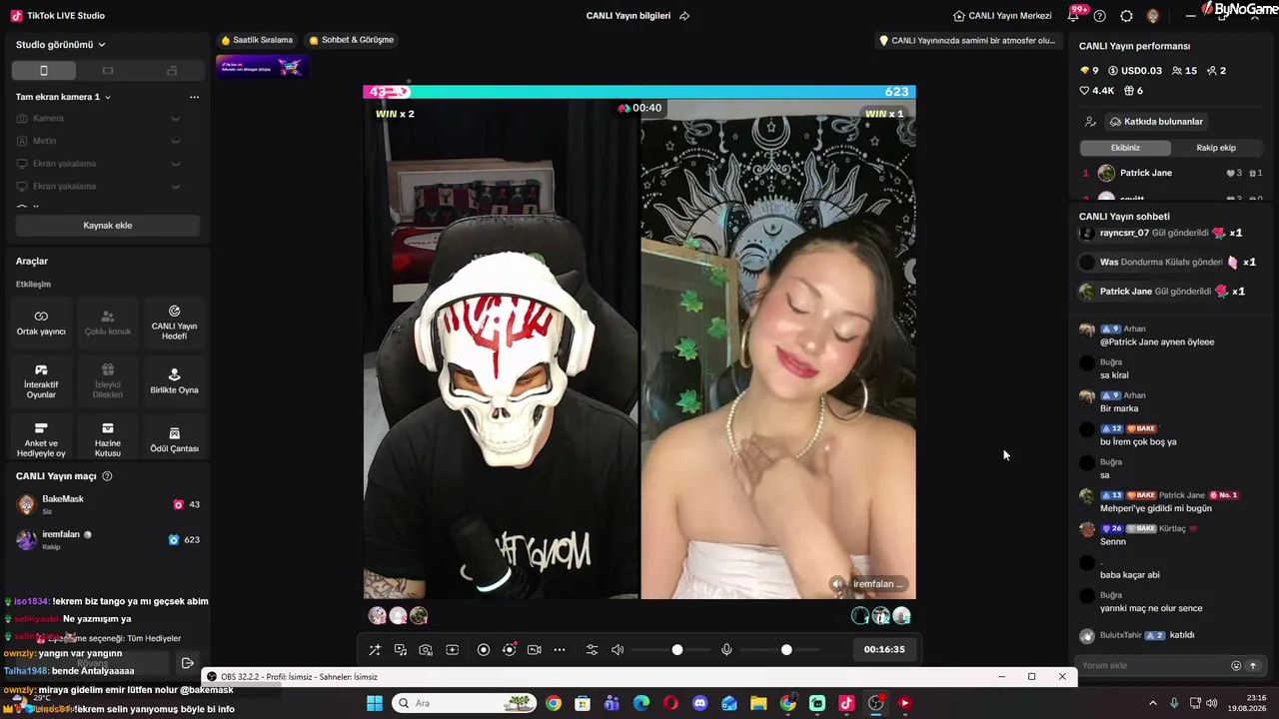Switch to the Rakip ekip tab
The height and width of the screenshot is (719, 1279).
click(x=1216, y=148)
